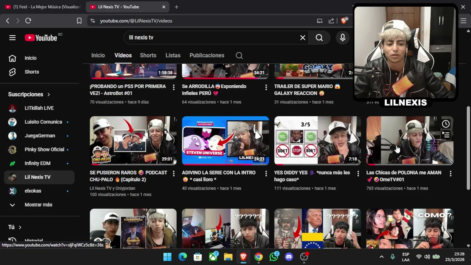Activate voice search microphone
This screenshot has width=471, height=265.
[x=343, y=38]
